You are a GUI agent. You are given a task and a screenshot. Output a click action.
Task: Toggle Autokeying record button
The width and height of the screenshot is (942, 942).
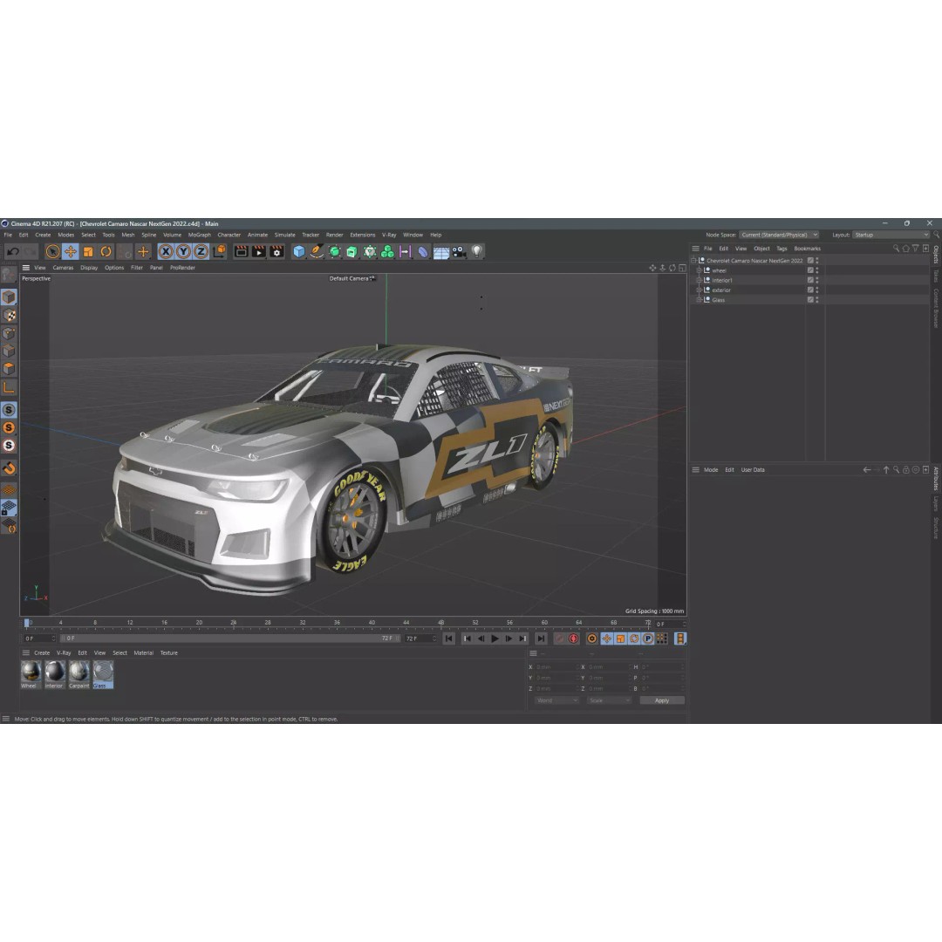[x=573, y=638]
